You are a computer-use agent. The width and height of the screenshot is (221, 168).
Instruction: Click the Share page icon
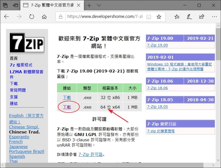coord(202,17)
